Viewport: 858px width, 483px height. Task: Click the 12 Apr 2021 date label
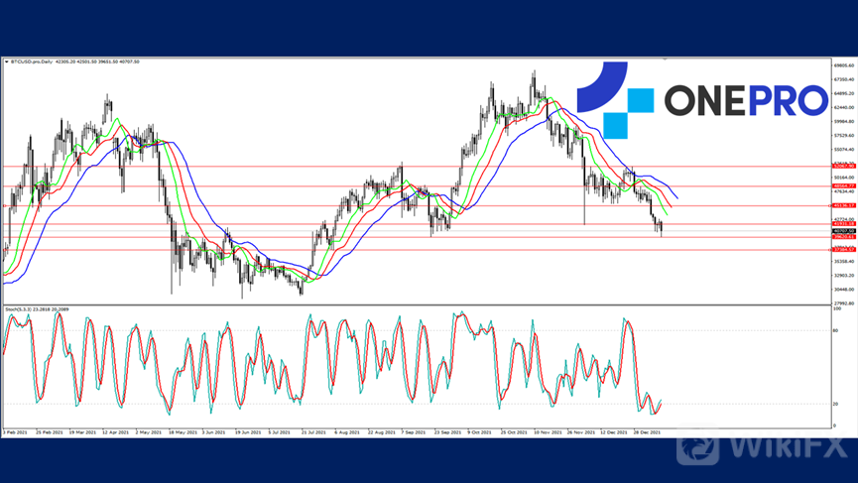[115, 432]
